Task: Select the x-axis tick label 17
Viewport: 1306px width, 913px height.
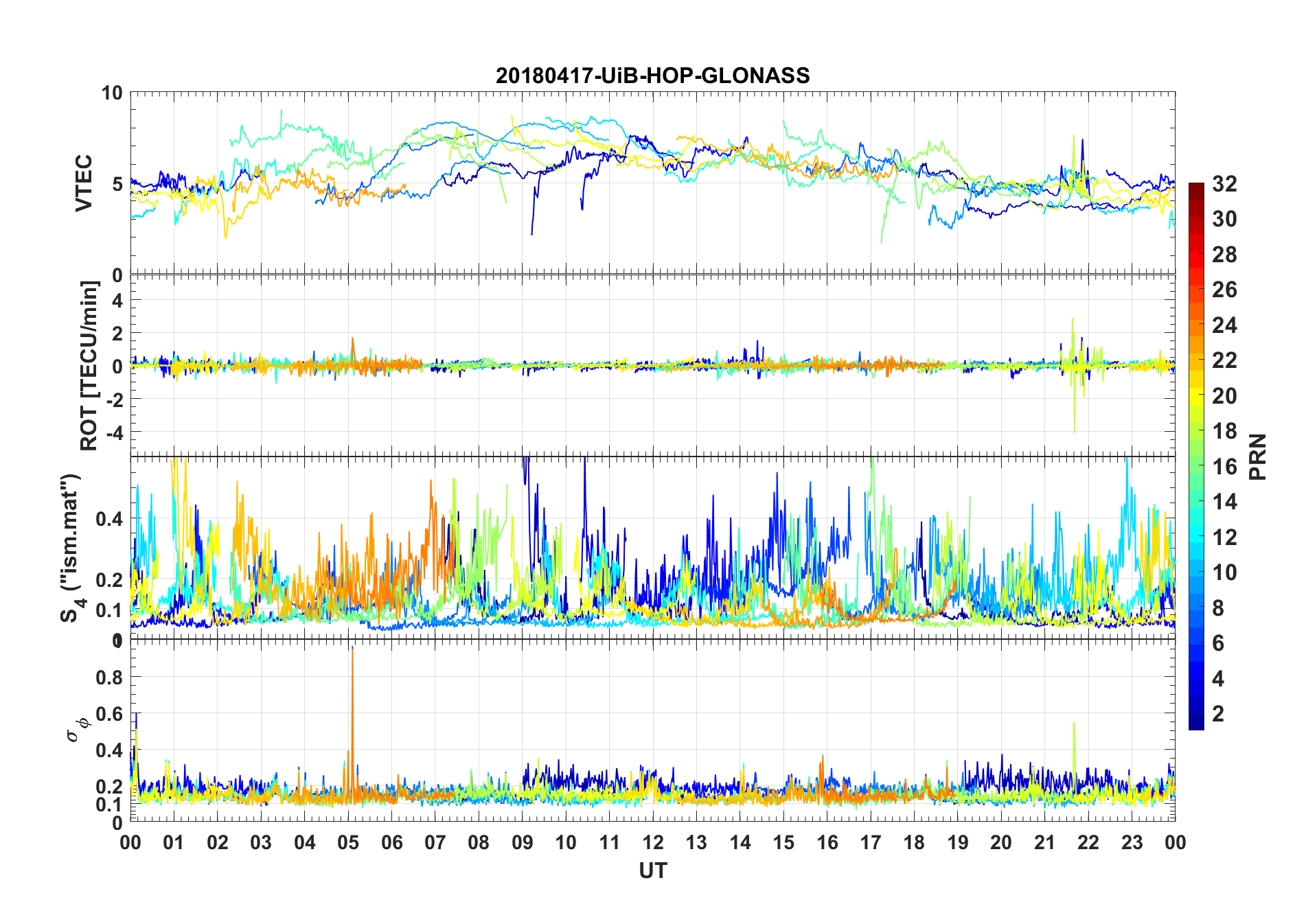Action: pos(871,842)
